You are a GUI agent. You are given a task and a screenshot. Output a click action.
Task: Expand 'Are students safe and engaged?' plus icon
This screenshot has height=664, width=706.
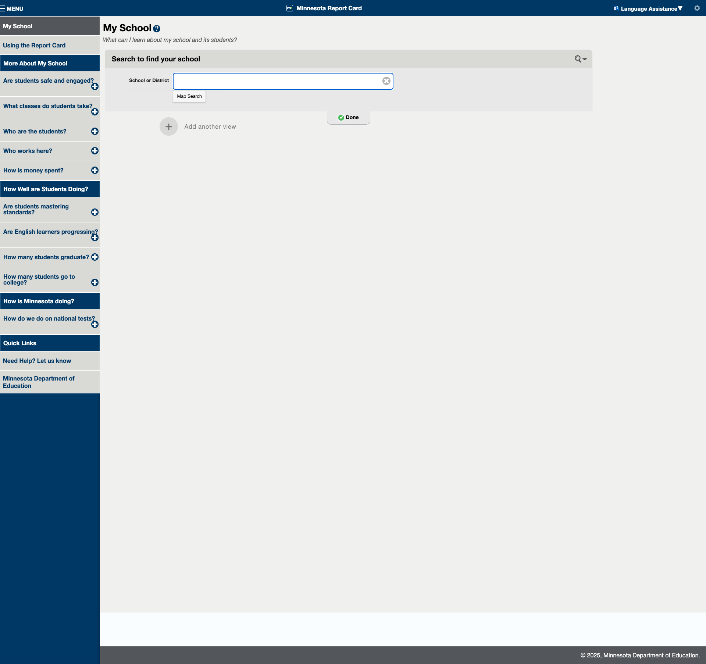click(x=95, y=86)
